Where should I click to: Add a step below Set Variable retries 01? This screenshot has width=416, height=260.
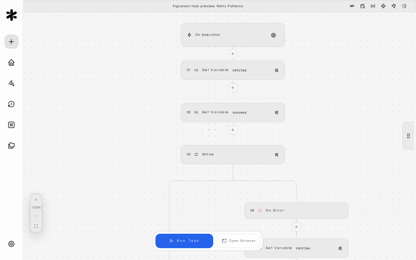click(233, 88)
